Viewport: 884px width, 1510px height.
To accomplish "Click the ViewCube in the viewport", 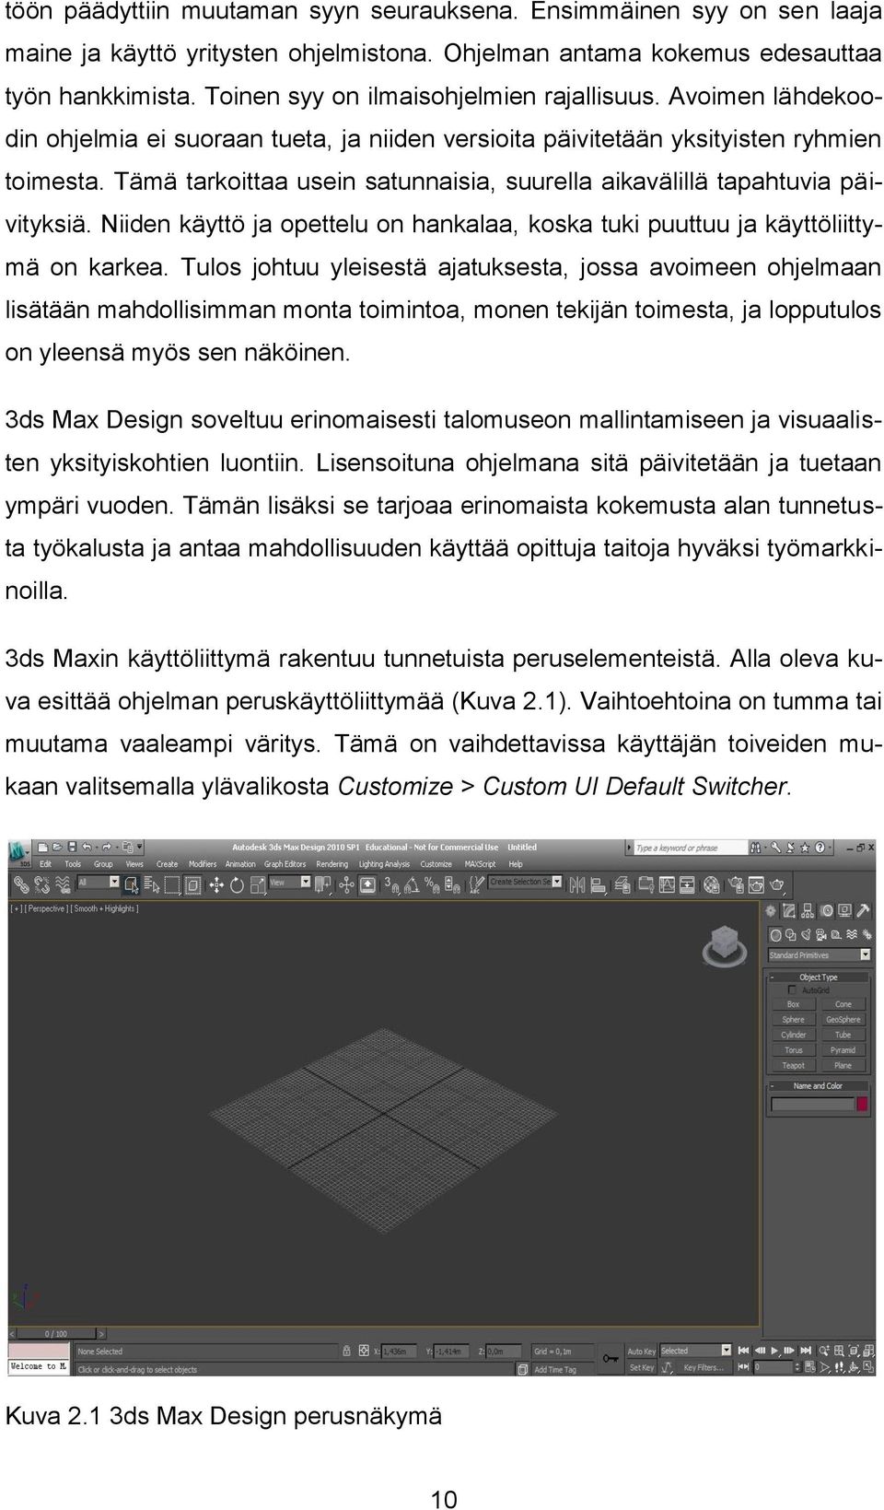I will pos(725,948).
